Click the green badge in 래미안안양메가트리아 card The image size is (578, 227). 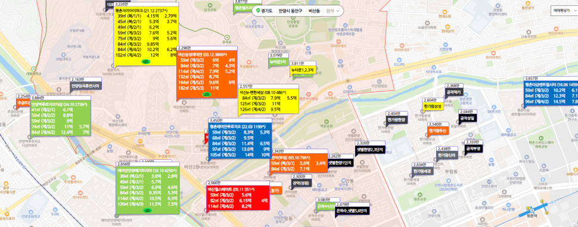(x=147, y=210)
